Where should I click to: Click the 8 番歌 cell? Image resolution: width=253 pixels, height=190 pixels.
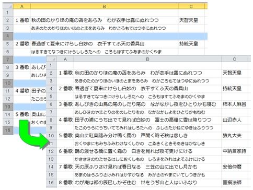[x=65, y=183]
